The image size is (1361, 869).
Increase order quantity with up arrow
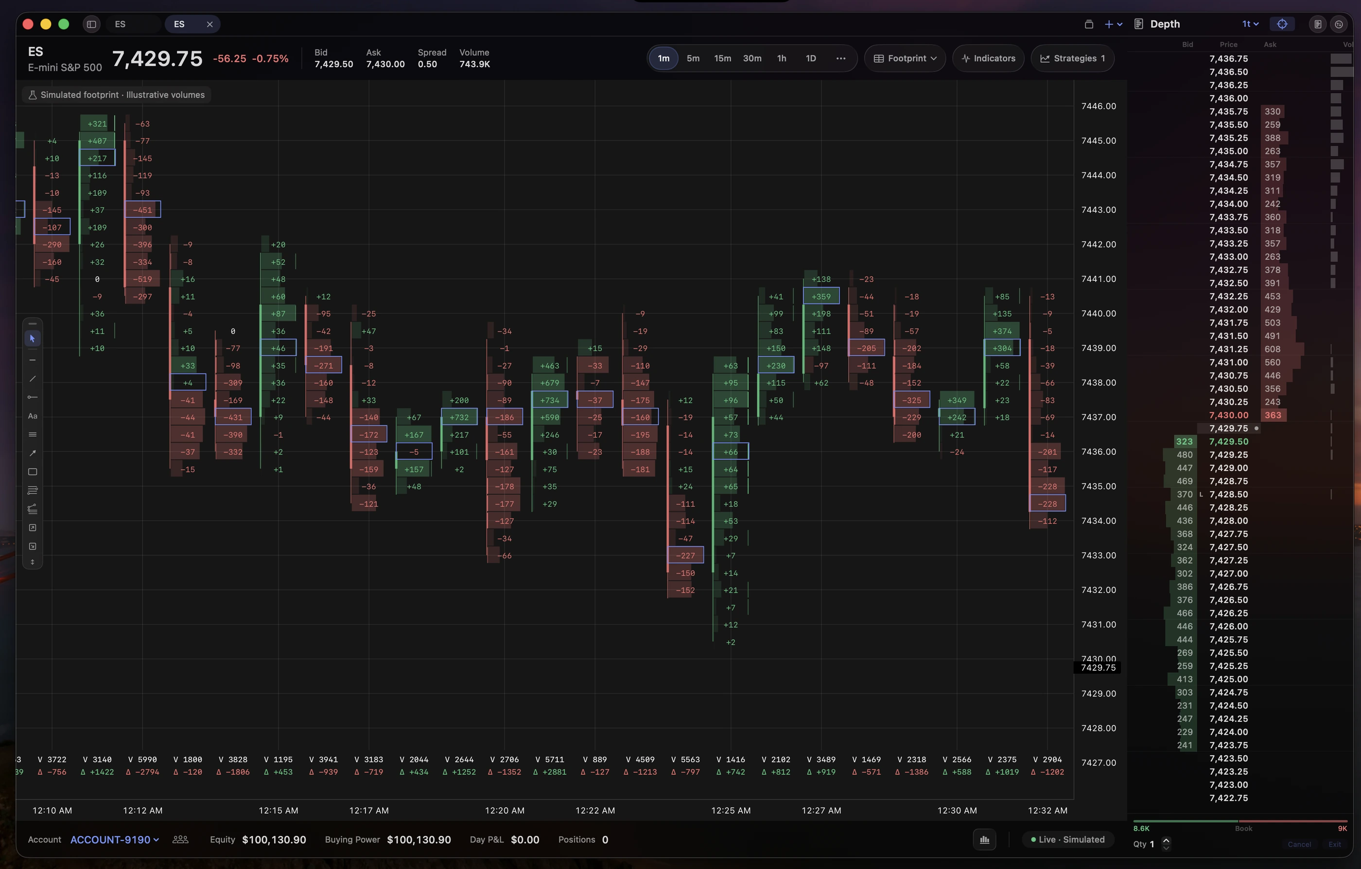point(1166,840)
